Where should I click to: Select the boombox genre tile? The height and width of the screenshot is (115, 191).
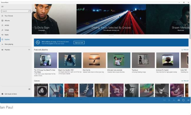[71, 90]
